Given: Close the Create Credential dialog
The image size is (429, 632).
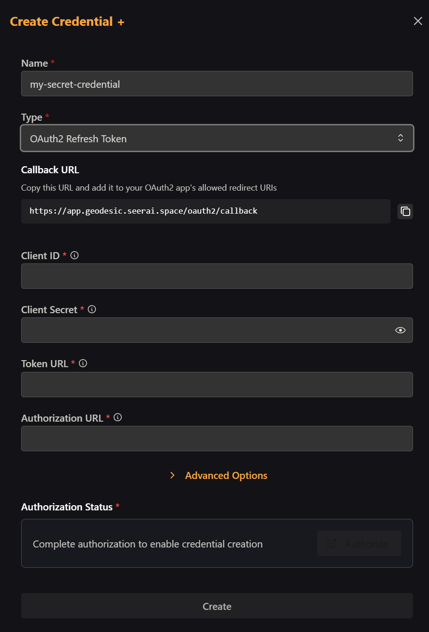Looking at the screenshot, I should click(418, 21).
